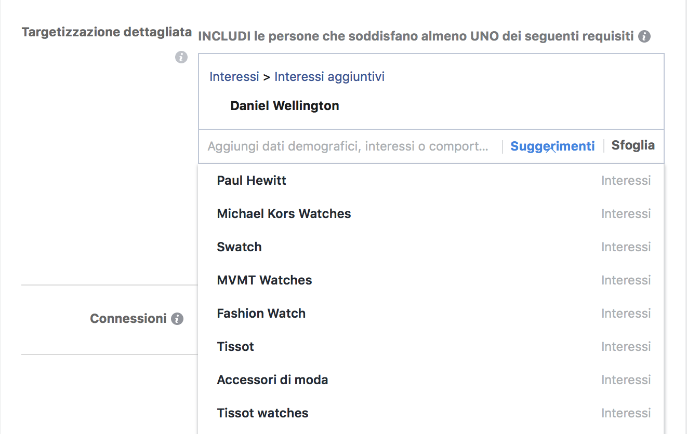Select the Paul Hewitt suggestion
The width and height of the screenshot is (687, 434).
point(252,180)
